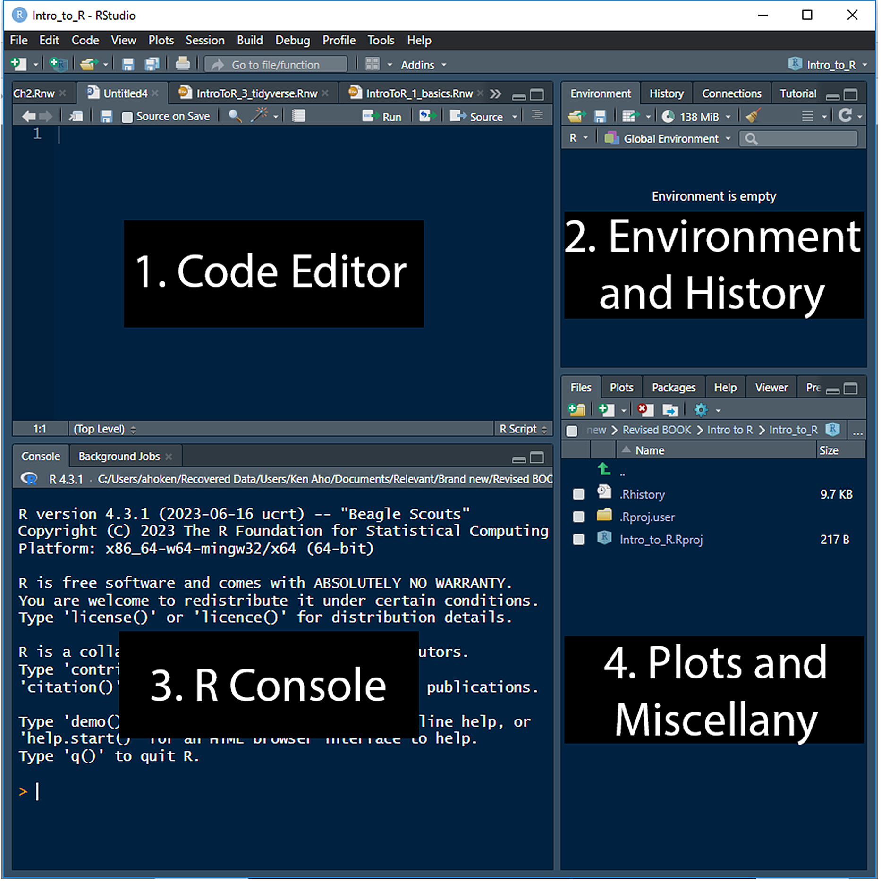This screenshot has height=881, width=881.
Task: Click the New Folder icon in Files
Action: click(x=576, y=410)
